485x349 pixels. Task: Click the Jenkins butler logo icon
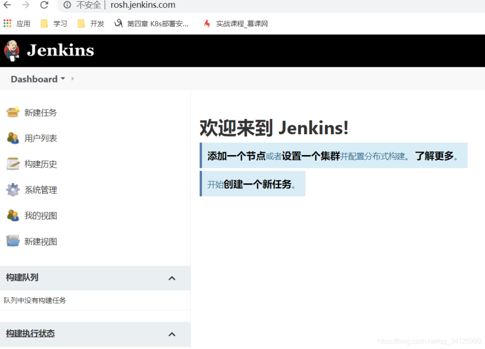click(12, 51)
